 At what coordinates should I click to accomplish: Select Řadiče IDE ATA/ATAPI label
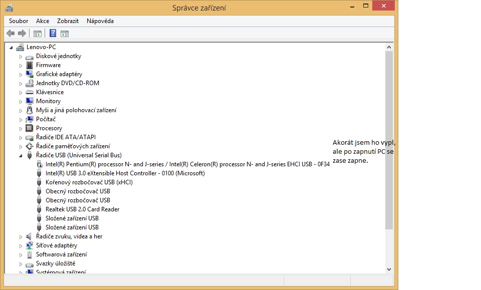[x=66, y=137]
